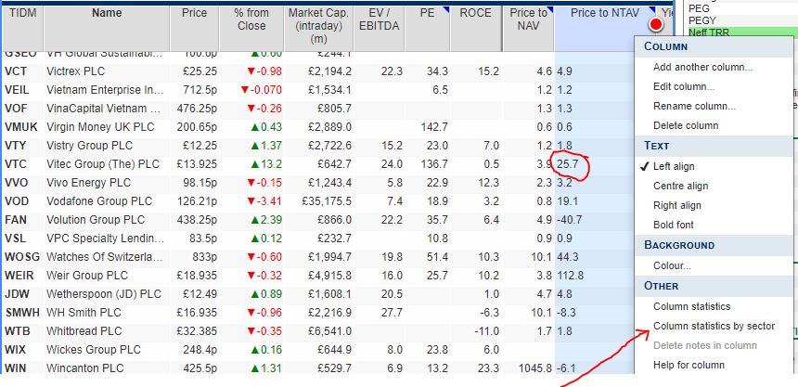Select 'Neff TRR' in the side list
The height and width of the screenshot is (387, 798).
coord(709,32)
